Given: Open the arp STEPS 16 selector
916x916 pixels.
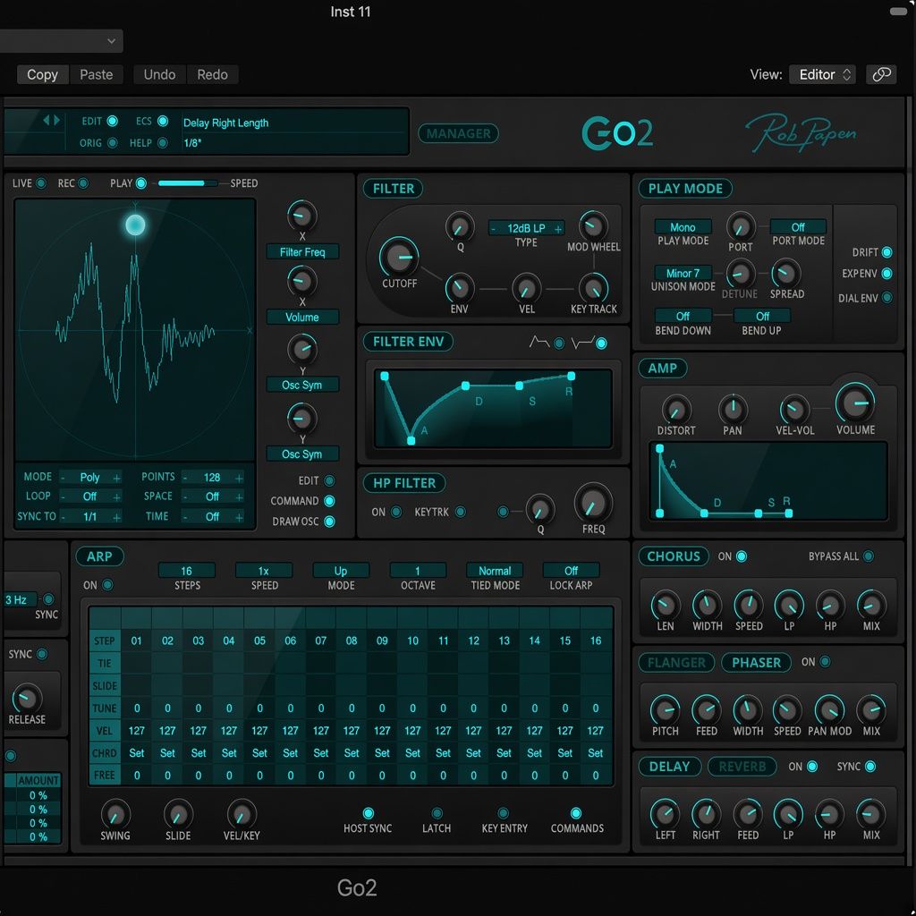Looking at the screenshot, I should [186, 570].
